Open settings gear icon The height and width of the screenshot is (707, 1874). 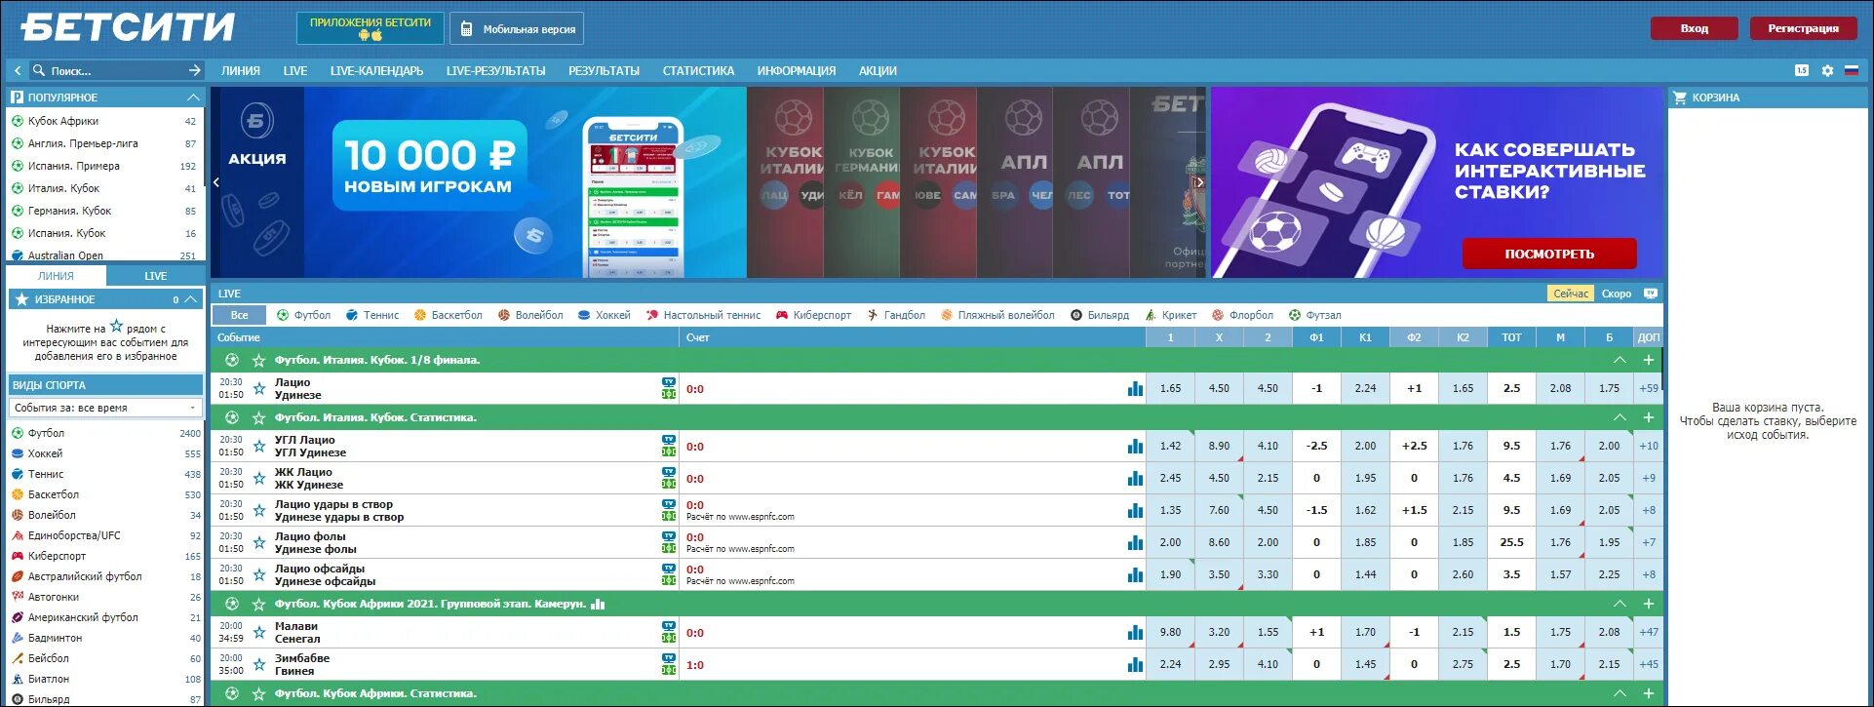point(1827,70)
